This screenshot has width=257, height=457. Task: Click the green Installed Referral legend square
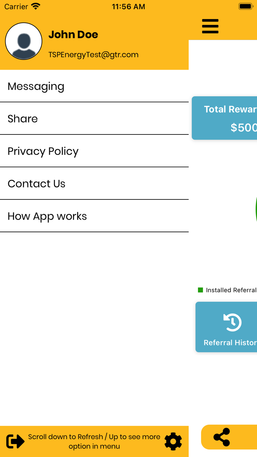200,290
